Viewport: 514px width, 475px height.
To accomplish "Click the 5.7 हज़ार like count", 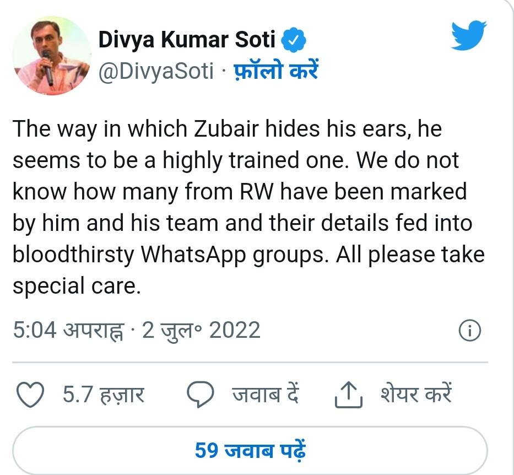I will point(104,395).
